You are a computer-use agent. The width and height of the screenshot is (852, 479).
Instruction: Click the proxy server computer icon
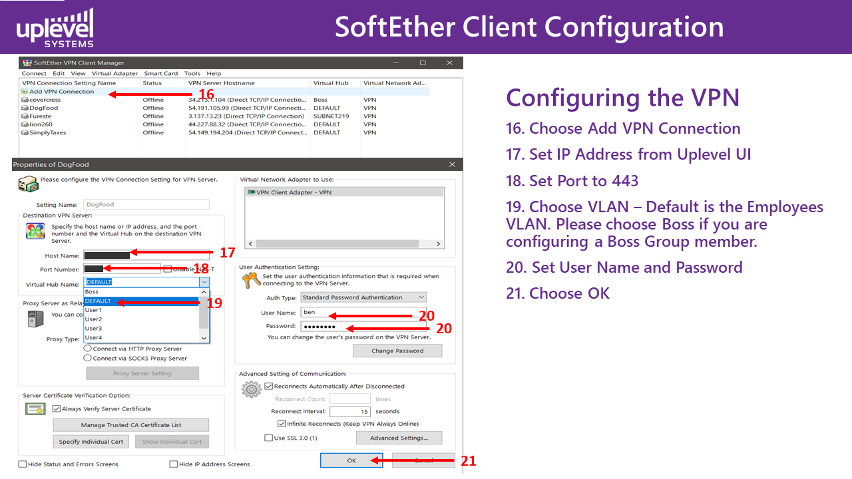(x=35, y=319)
